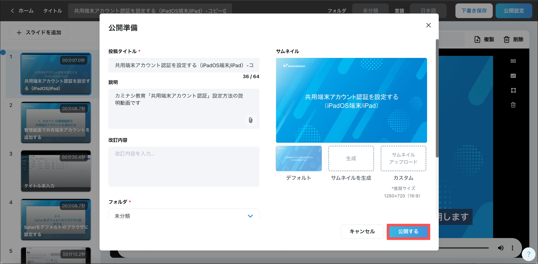Click the dialog vertical scrollbar

point(437,98)
